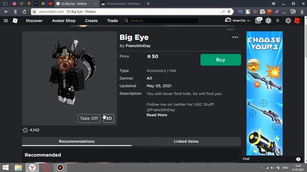
Task: Open creator FrancklinDay's profile
Action: tap(138, 46)
